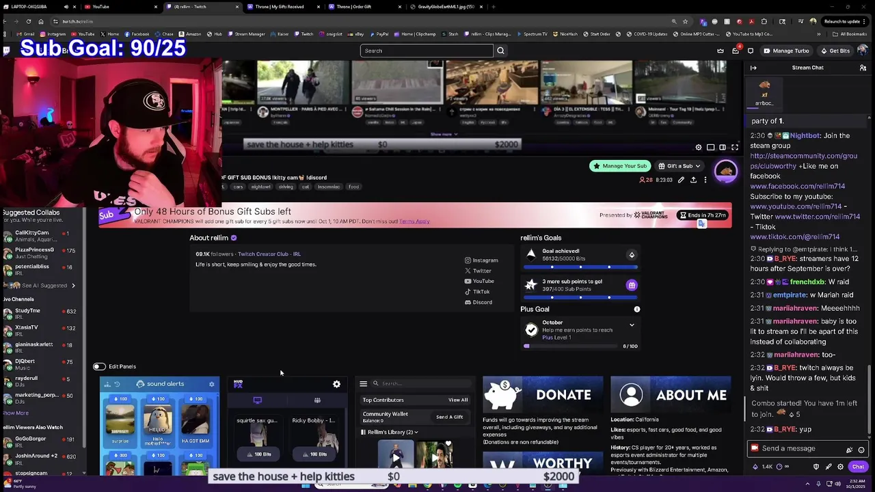Switch to GravityGlobeEarth image browser tab
This screenshot has width=875, height=492.
pyautogui.click(x=446, y=7)
